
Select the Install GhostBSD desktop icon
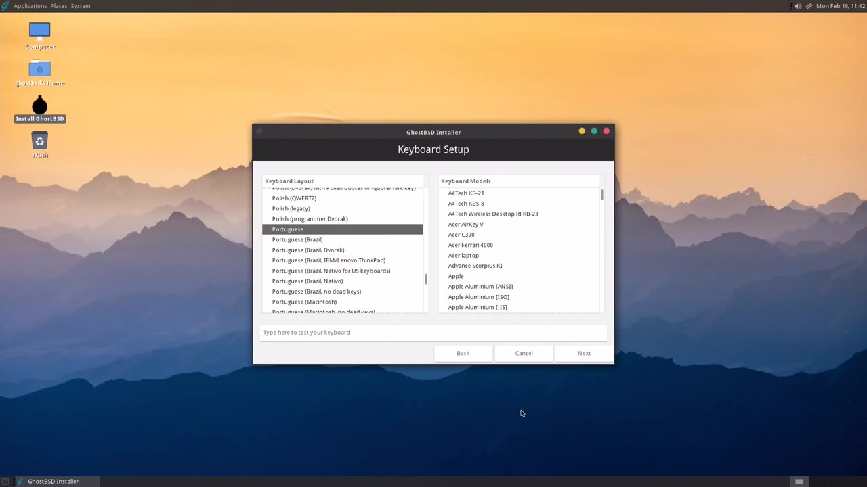click(x=40, y=110)
